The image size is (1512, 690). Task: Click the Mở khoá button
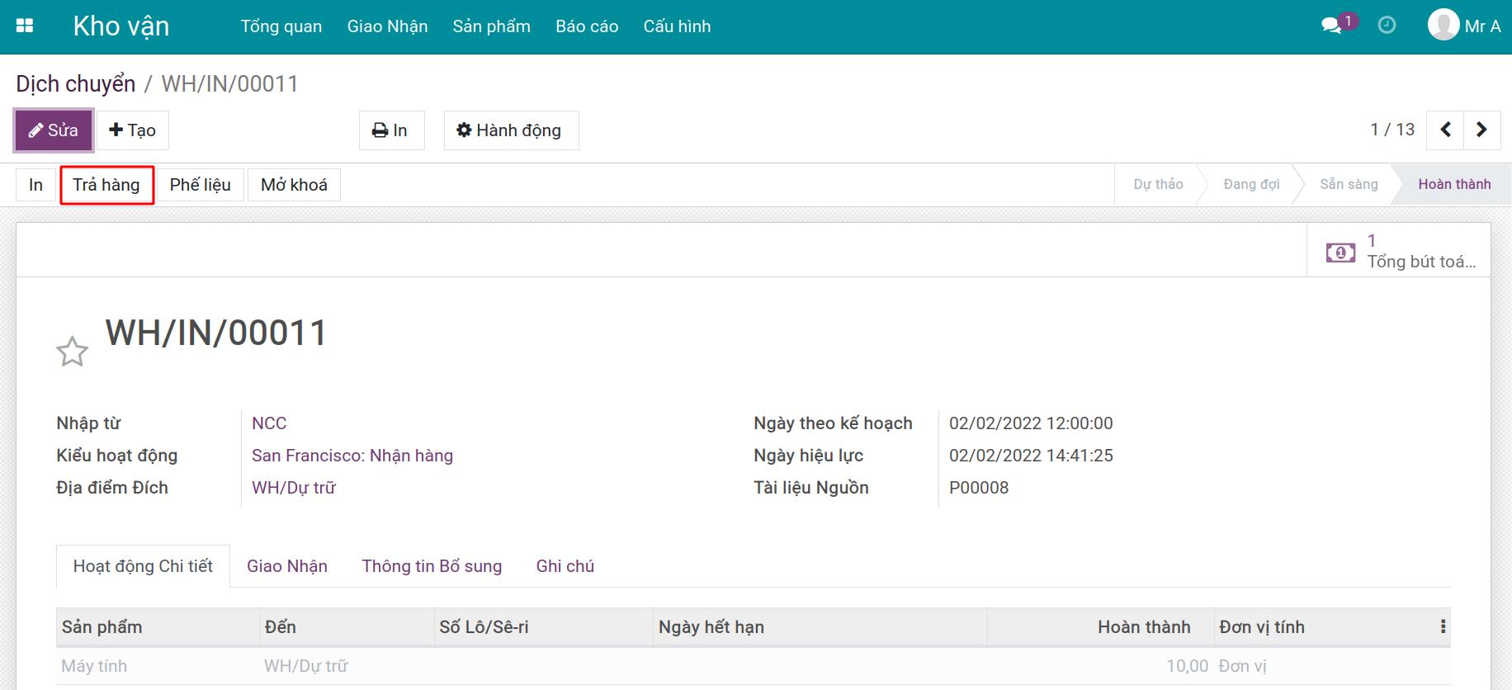point(294,185)
